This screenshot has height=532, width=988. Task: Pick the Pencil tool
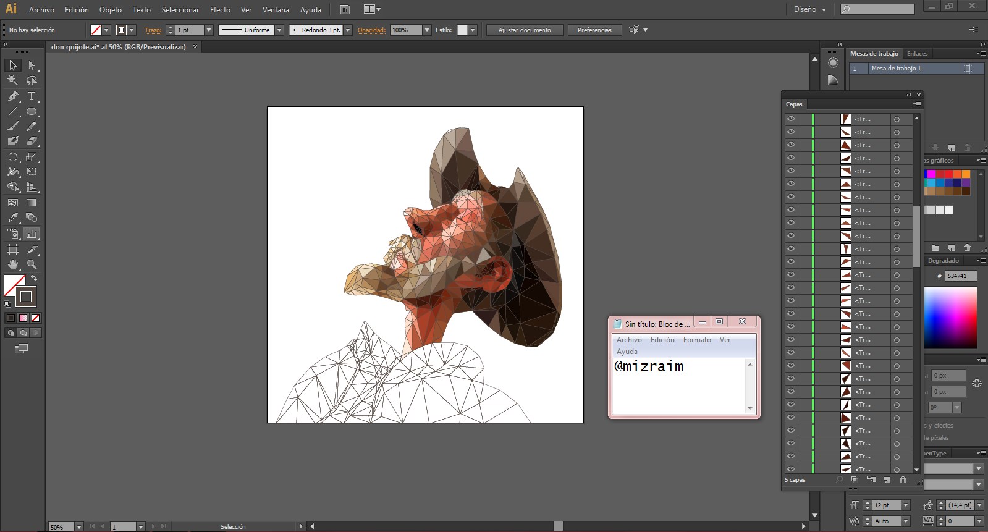click(32, 127)
